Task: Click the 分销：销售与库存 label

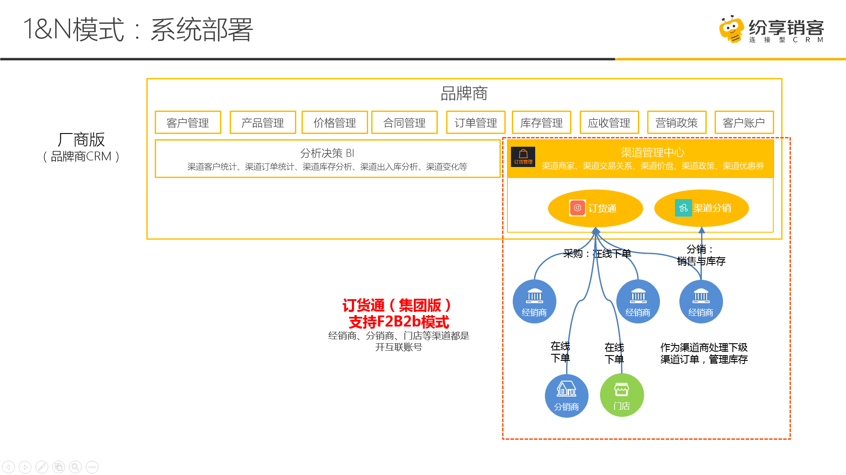Action: 701,255
